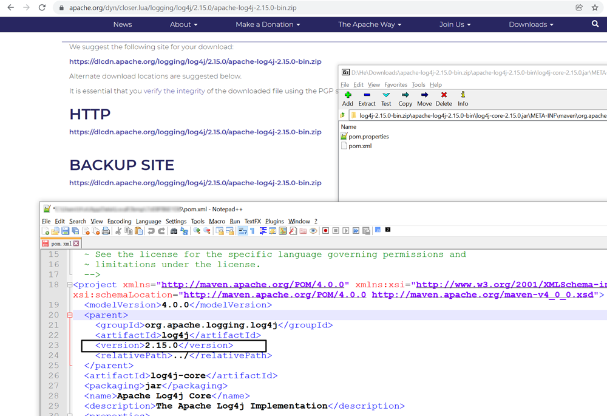Screen dimensions: 607x416
Task: Collapse the project element fold on line 18
Action: 70,285
